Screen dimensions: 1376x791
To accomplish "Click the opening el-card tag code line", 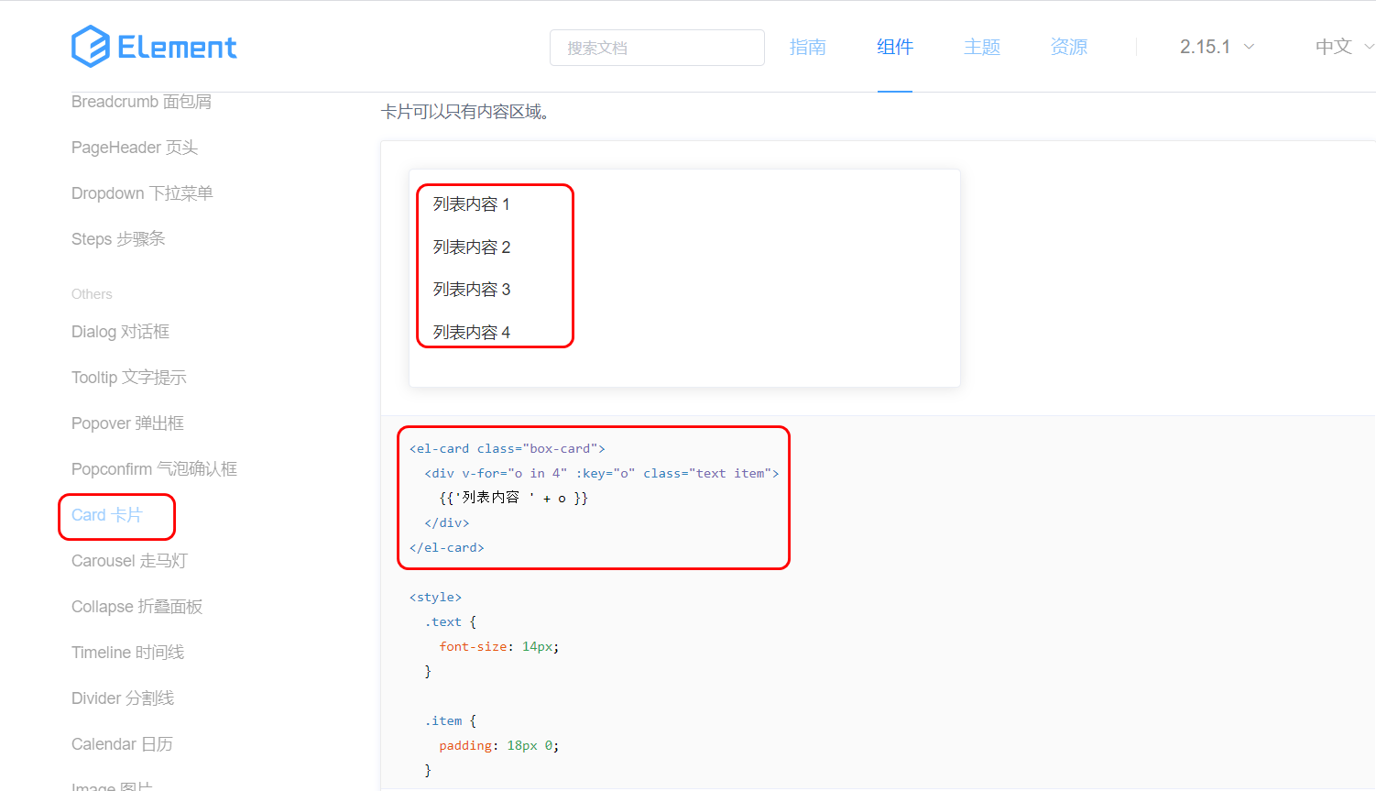I will pyautogui.click(x=508, y=449).
